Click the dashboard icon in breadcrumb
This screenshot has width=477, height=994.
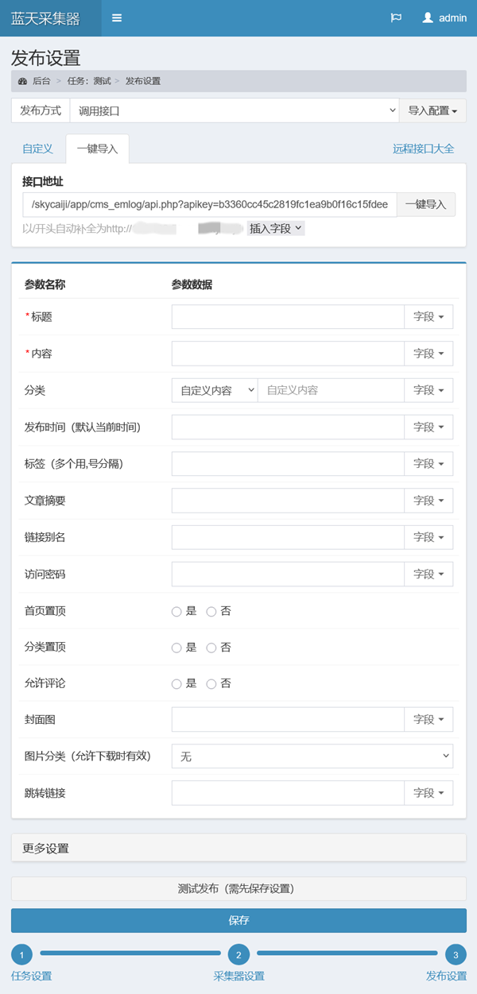click(x=22, y=81)
